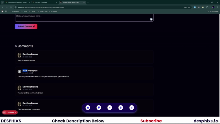The image size is (220, 124).
Task: Select the Nam Voluptas commenter name
Action: pyautogui.click(x=30, y=71)
